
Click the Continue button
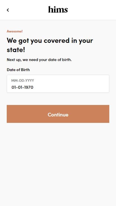click(58, 114)
